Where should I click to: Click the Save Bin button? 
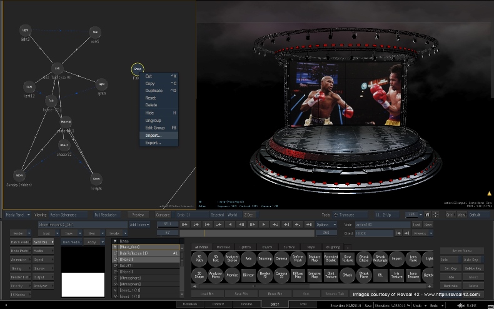[241, 293]
